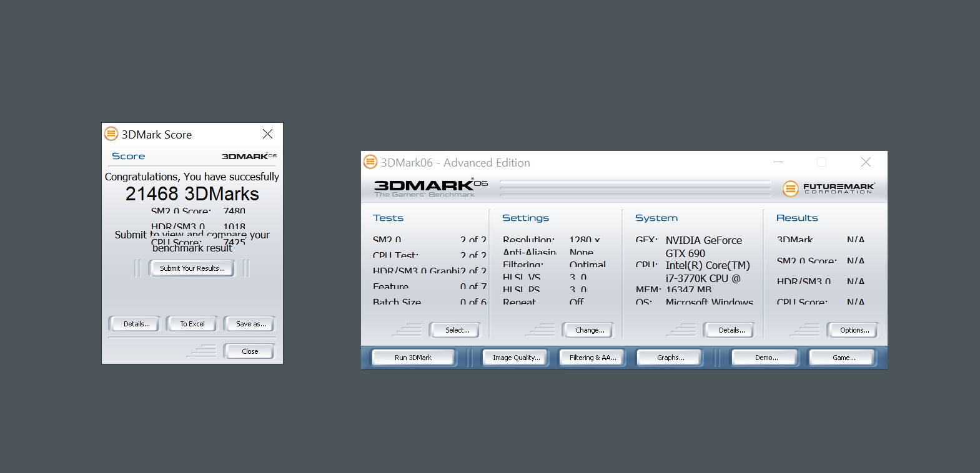Click the 3DMark06 - Advanced Edition title
The image size is (980, 473).
[x=455, y=162]
